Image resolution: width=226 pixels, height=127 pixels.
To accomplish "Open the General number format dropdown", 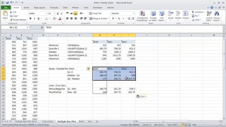I will [x=133, y=13].
